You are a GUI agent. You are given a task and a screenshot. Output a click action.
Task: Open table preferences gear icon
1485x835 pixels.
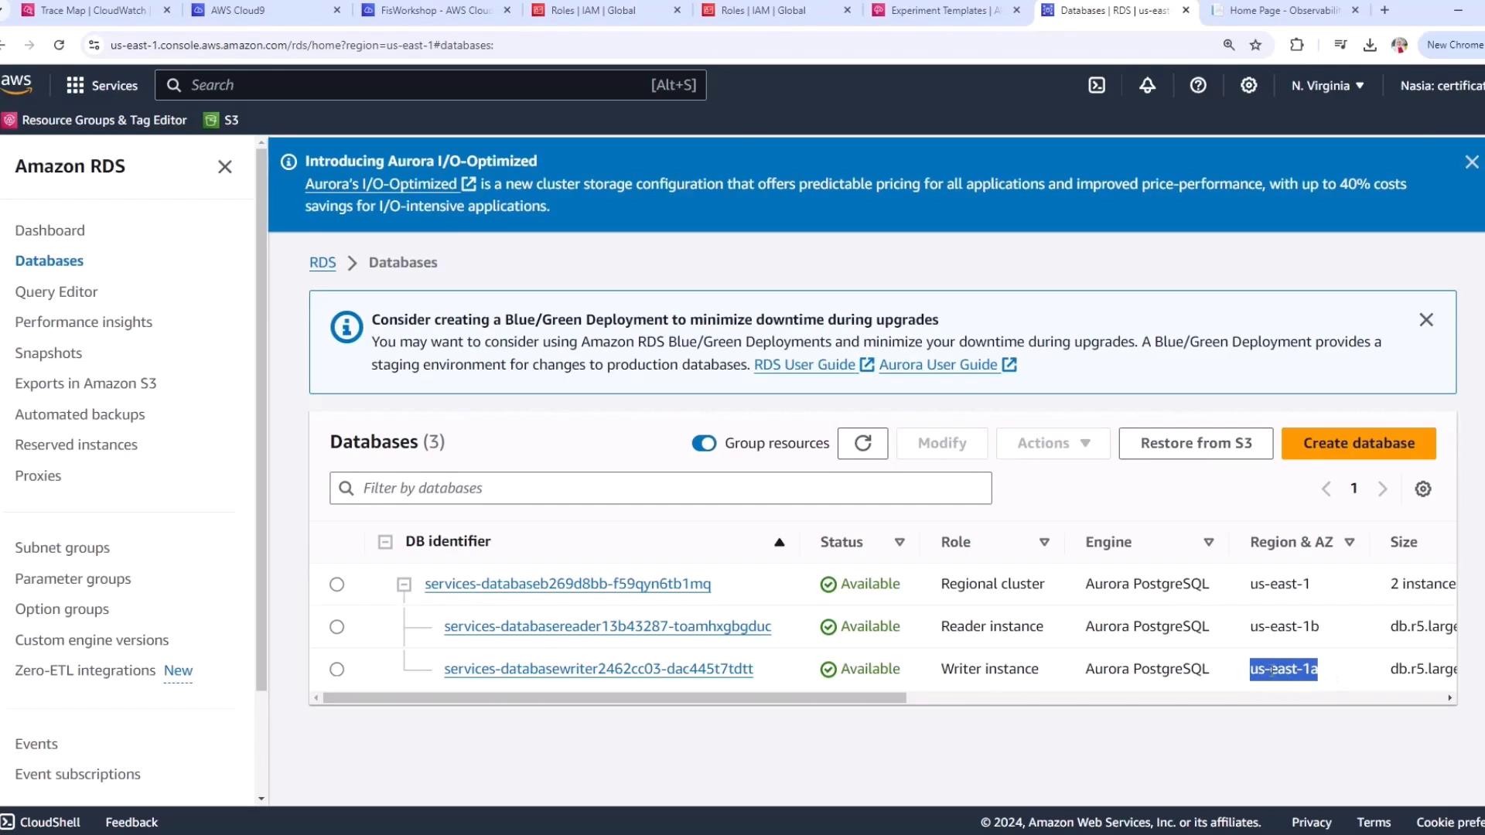[x=1422, y=489]
